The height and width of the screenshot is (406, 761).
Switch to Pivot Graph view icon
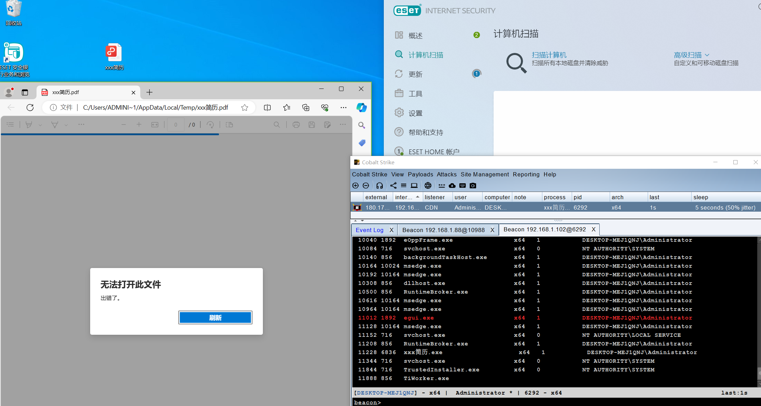[x=393, y=186]
